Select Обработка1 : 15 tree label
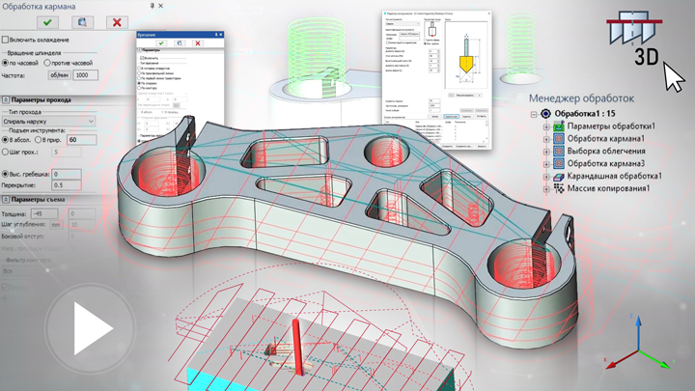The image size is (695, 391). tap(585, 114)
